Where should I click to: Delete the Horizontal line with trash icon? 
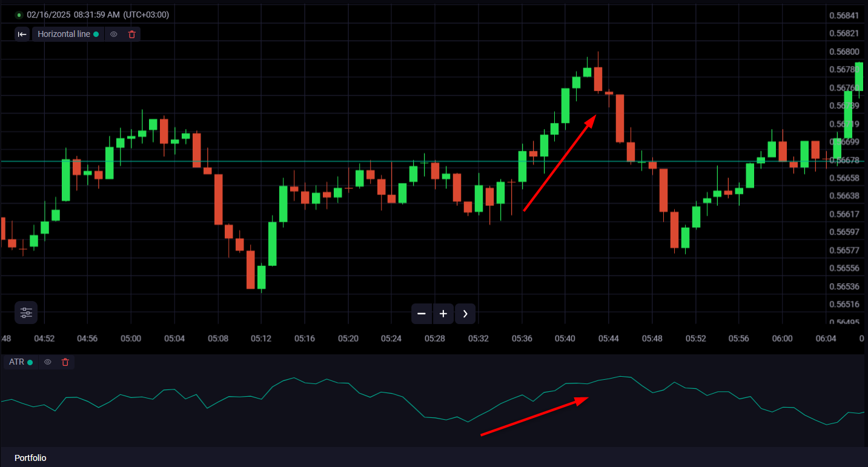point(132,35)
